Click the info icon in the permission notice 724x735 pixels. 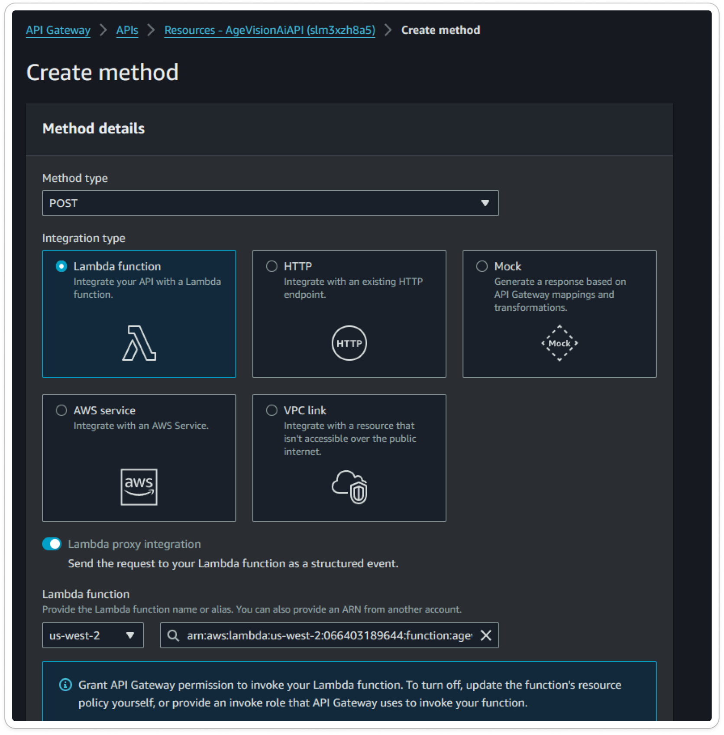(65, 685)
